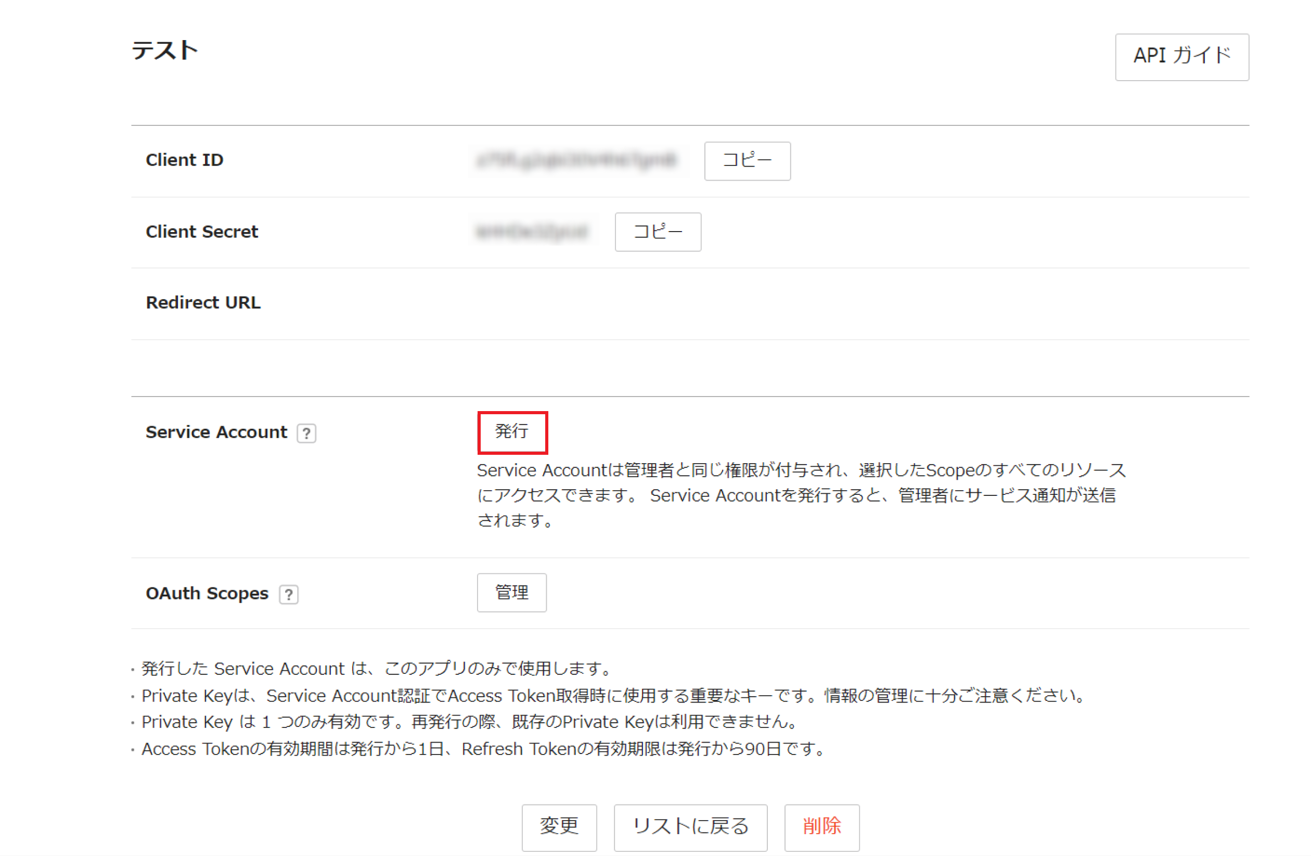The image size is (1311, 856).
Task: Open OAuth Scopes 管理 button
Action: click(511, 592)
